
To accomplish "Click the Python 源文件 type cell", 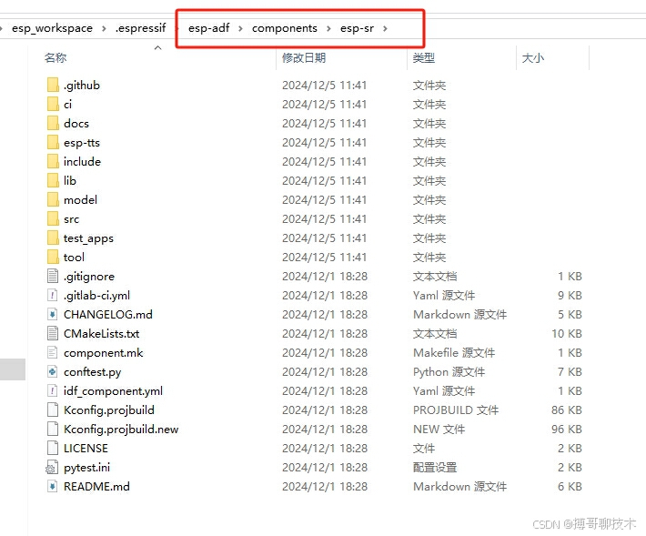I will (449, 372).
